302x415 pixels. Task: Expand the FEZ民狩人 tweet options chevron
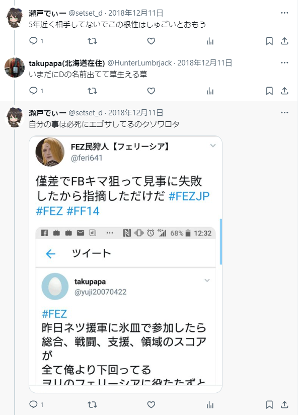point(213,146)
